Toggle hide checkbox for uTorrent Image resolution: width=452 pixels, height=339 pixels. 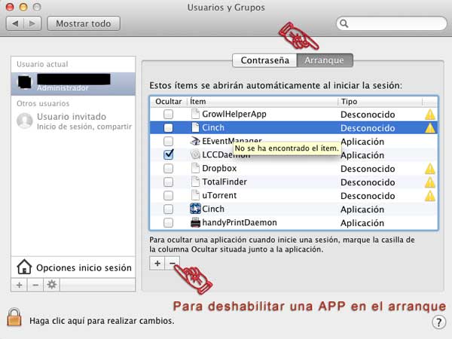pyautogui.click(x=168, y=195)
